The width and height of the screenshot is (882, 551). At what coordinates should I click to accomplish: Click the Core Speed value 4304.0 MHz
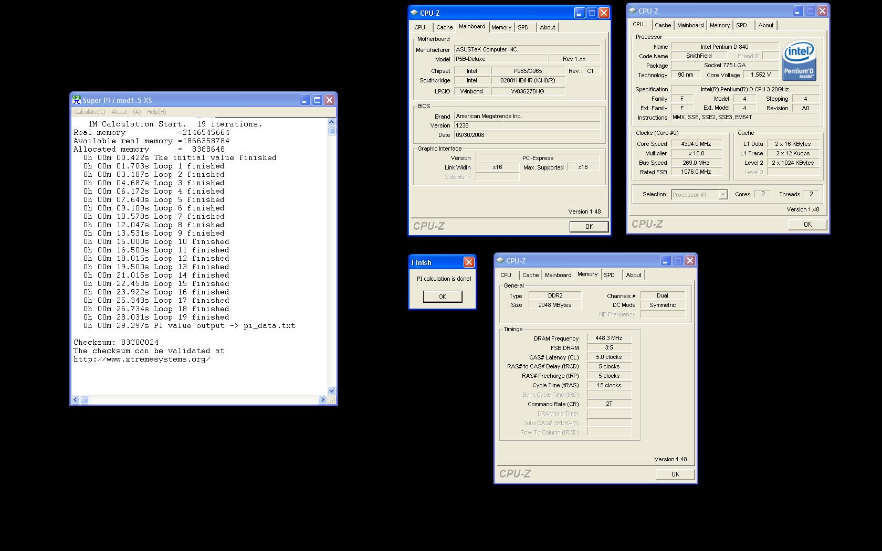[x=696, y=144]
